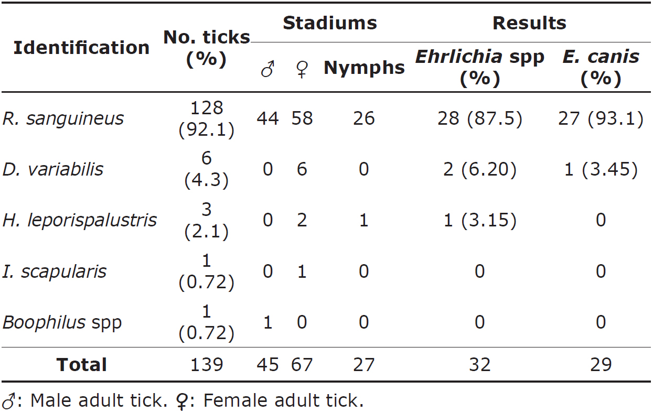Image resolution: width=653 pixels, height=413 pixels.
Task: Select the Boophilus spp row label
Action: point(62,322)
